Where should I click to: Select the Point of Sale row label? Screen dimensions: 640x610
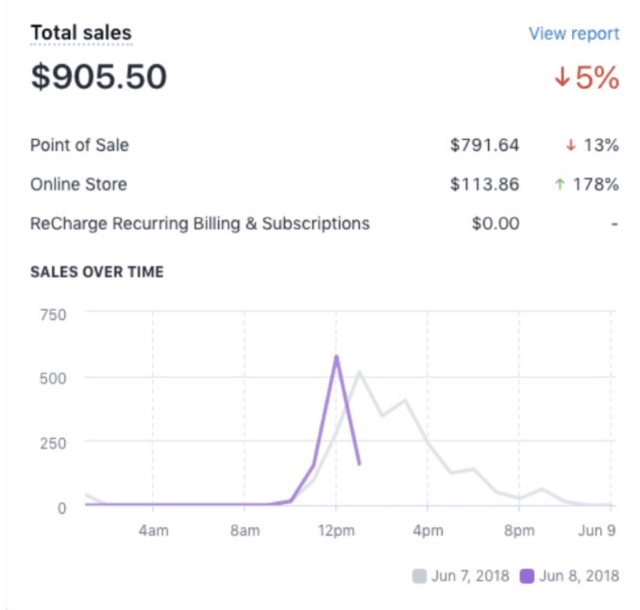click(79, 145)
